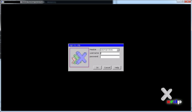The width and height of the screenshot is (192, 112).
Task: Focus the password input field
Action: point(110,57)
